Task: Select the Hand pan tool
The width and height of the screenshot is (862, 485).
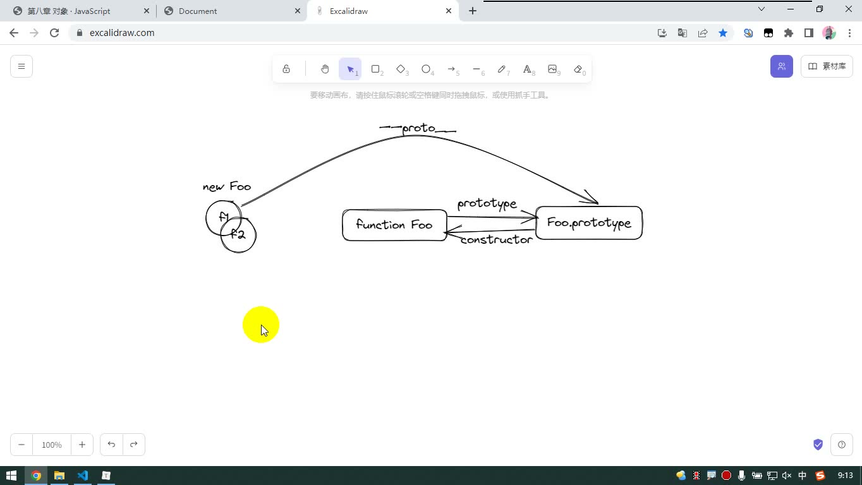Action: pos(325,69)
